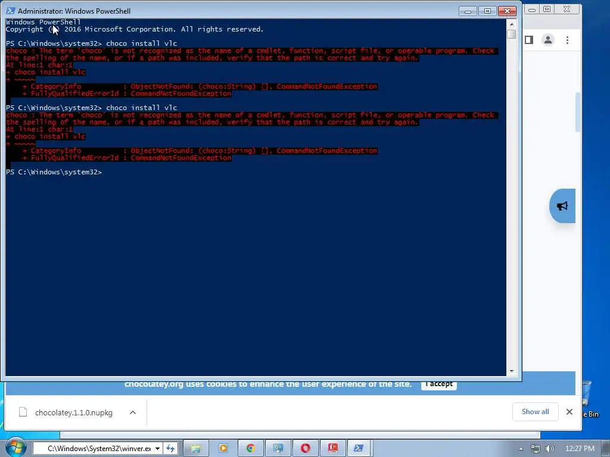The image size is (610, 457).
Task: Click the first 'choco install vlc' command
Action: [x=142, y=43]
